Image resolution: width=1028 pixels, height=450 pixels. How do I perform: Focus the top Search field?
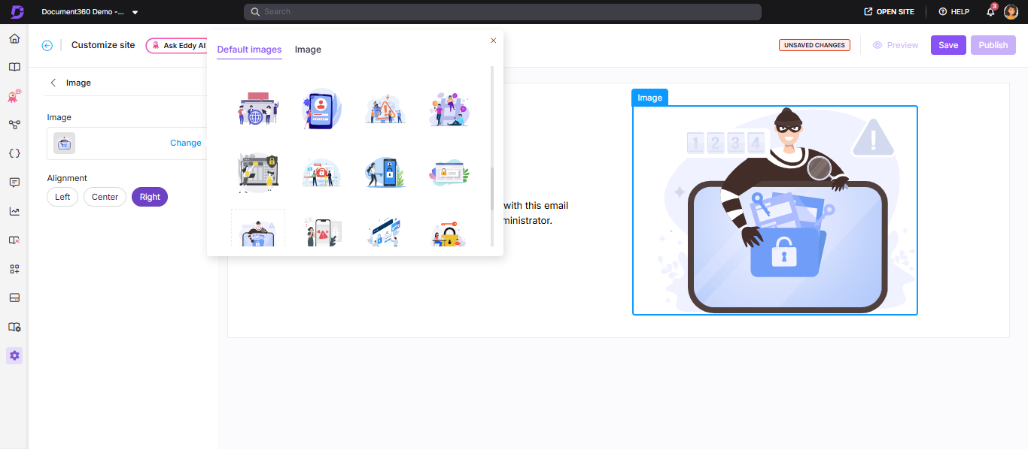(503, 12)
